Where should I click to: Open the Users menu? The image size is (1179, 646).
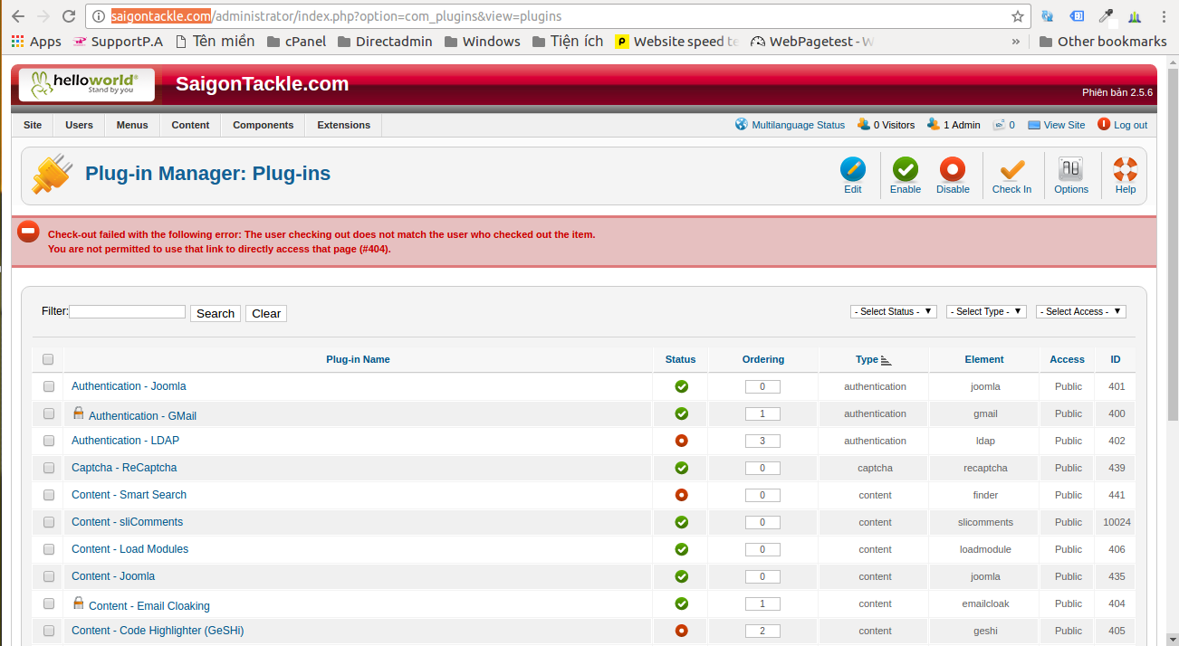(79, 125)
